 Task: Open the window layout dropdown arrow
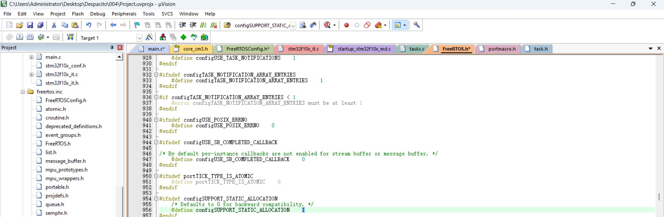click(405, 25)
